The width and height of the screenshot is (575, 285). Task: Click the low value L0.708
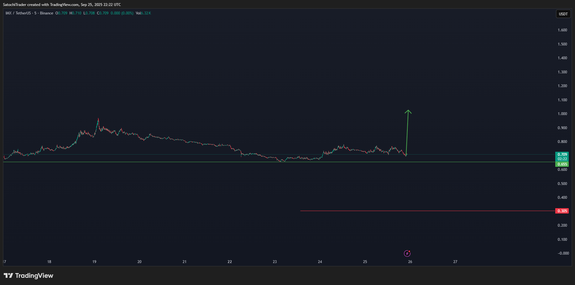point(89,13)
